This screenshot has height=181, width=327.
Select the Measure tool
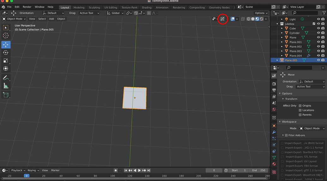click(6, 86)
